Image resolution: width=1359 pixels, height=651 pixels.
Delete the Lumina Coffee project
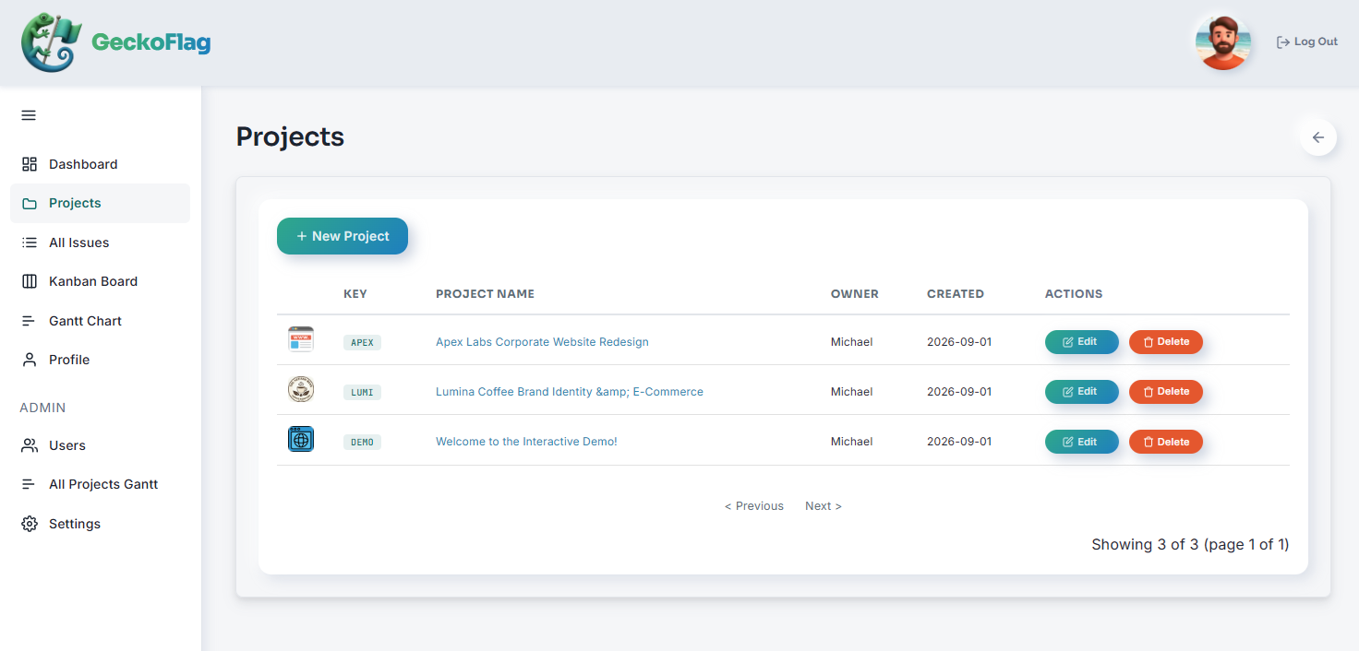(x=1166, y=392)
